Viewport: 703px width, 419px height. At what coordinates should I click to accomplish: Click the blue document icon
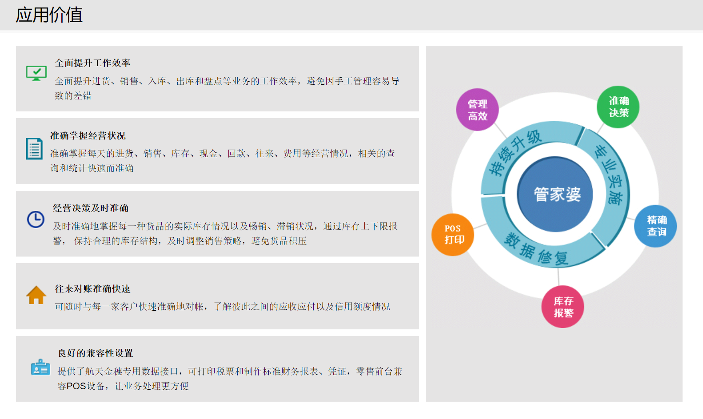pyautogui.click(x=34, y=149)
